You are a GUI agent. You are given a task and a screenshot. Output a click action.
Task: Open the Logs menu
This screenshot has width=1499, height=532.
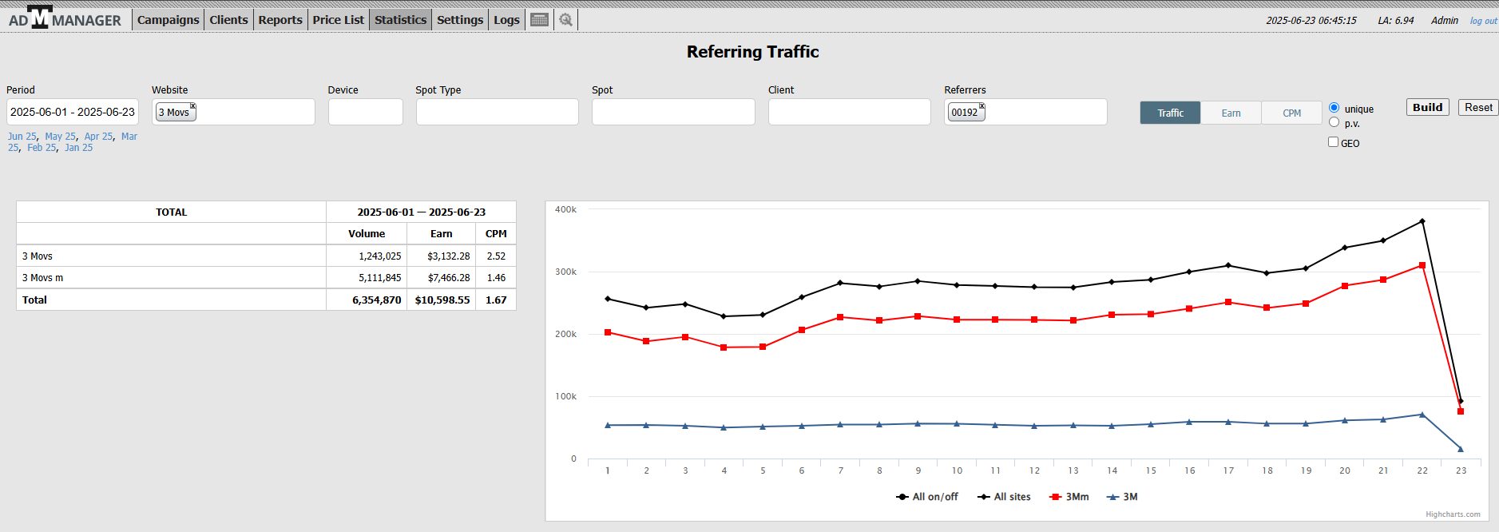pyautogui.click(x=506, y=20)
